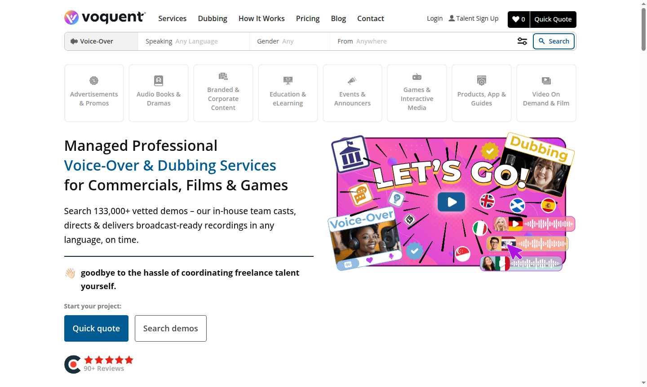Viewport: 647px width, 387px height.
Task: Click the Talent Sign Up link
Action: pyautogui.click(x=474, y=18)
